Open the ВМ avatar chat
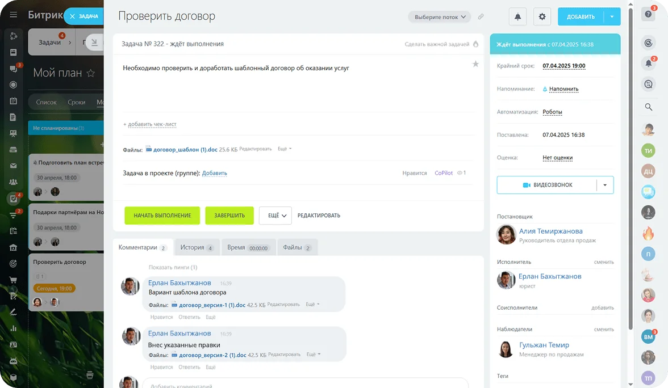This screenshot has width=668, height=388. coord(649,337)
